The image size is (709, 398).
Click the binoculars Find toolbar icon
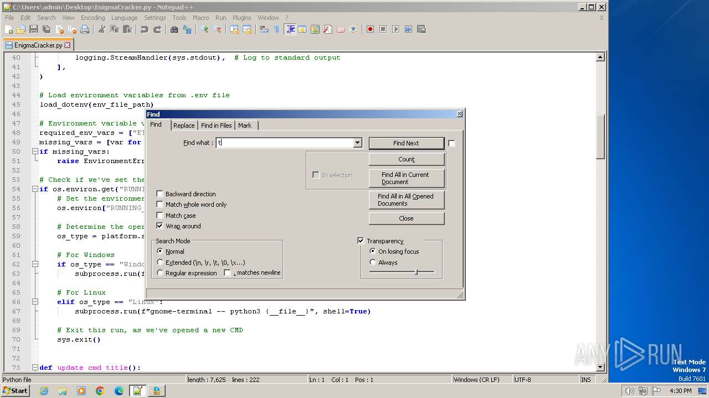[x=174, y=29]
